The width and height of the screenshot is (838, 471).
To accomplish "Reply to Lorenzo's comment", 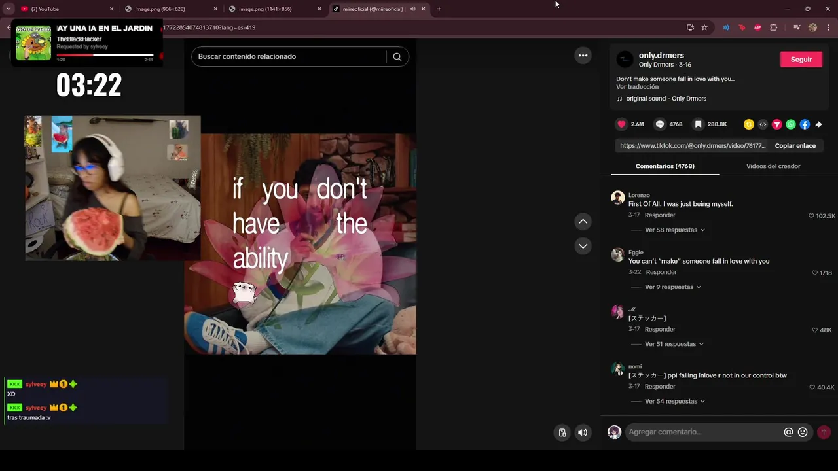I will pyautogui.click(x=660, y=215).
